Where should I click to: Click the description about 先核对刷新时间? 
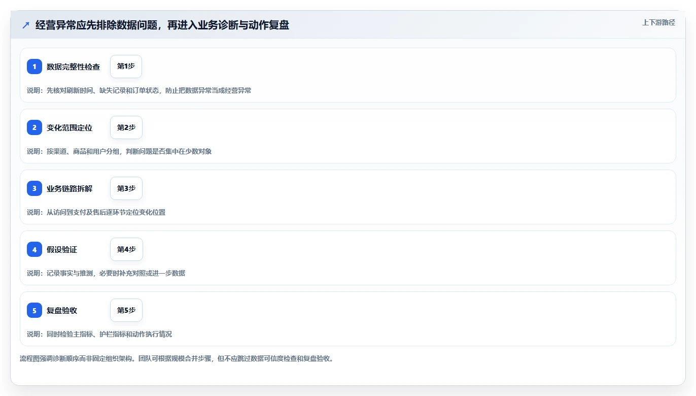(139, 90)
